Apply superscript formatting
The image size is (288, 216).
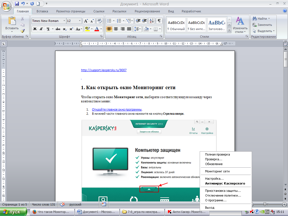71,29
